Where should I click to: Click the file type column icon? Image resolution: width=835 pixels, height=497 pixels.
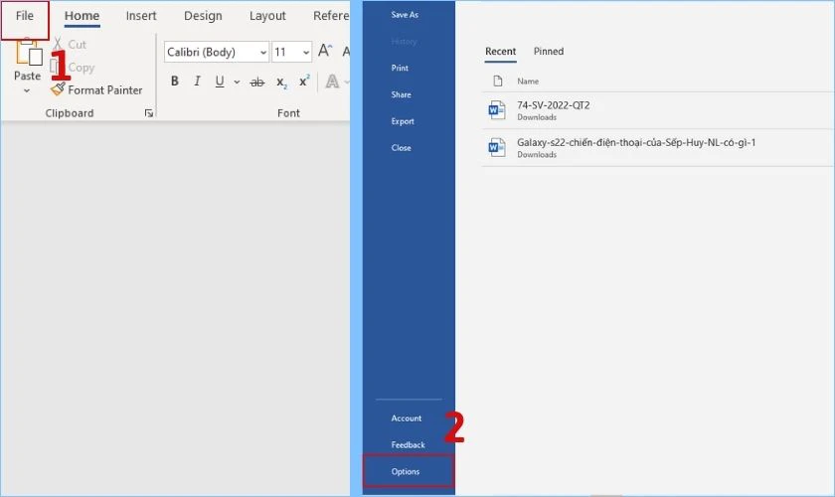(x=498, y=81)
